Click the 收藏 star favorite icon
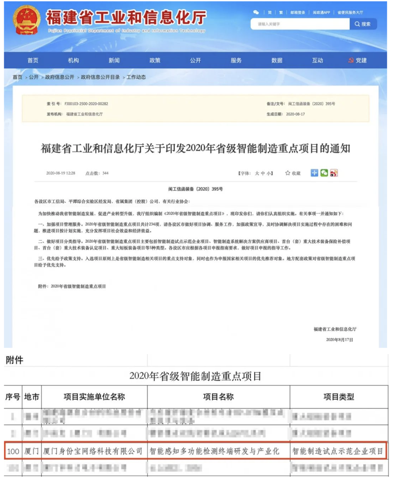 point(288,173)
